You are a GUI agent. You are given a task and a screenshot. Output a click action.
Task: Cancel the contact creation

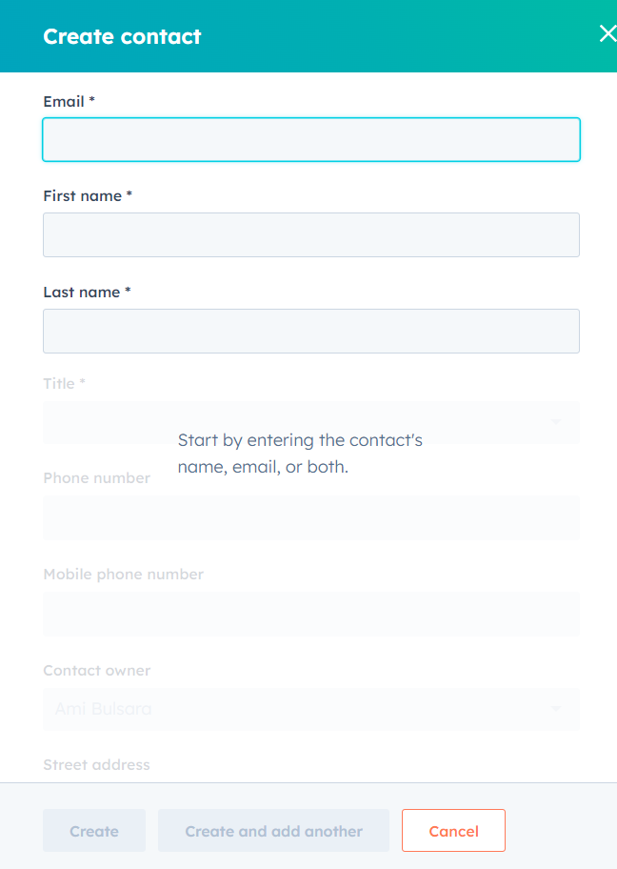coord(453,831)
